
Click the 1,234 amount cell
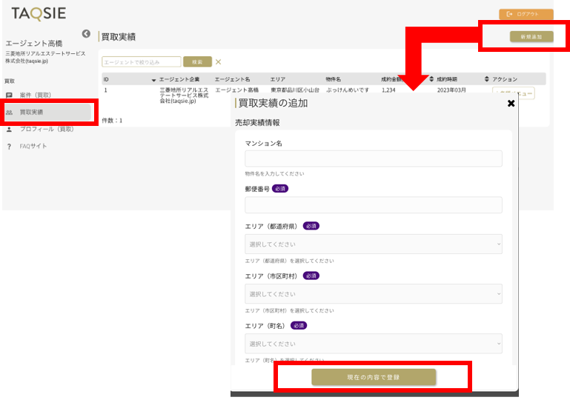pyautogui.click(x=388, y=90)
